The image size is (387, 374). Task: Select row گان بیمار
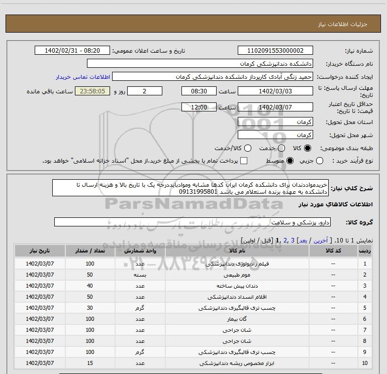(x=193, y=319)
